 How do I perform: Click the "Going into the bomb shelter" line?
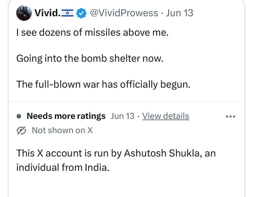90,58
